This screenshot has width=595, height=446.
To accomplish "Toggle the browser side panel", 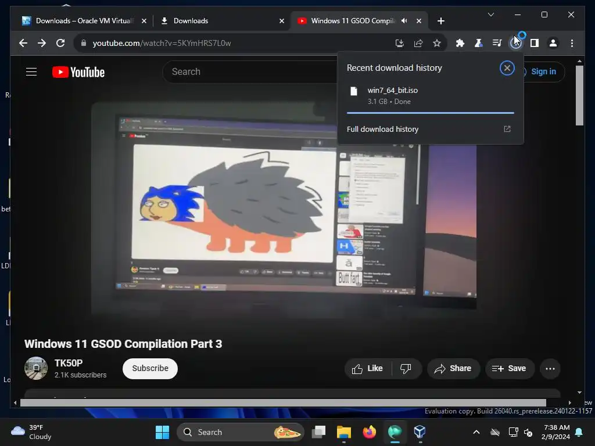I will tap(535, 43).
